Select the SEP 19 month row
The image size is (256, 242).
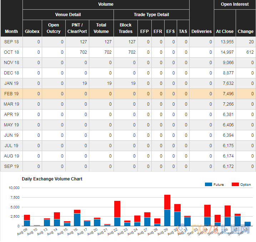click(x=128, y=166)
